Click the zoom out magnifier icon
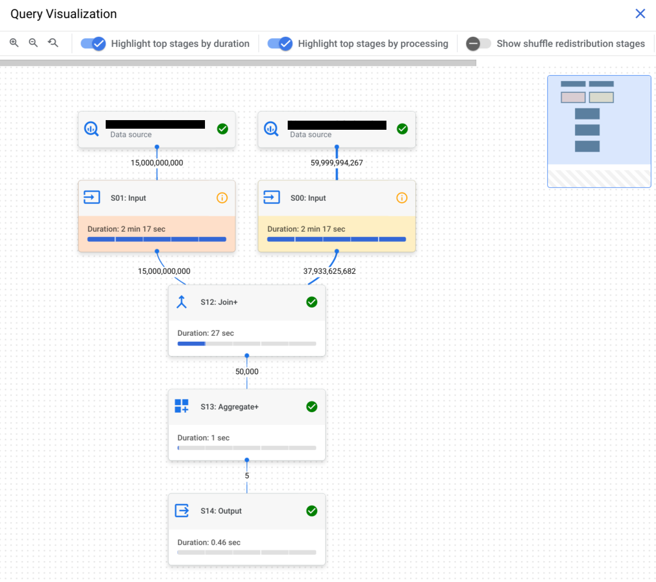The width and height of the screenshot is (656, 582). (x=33, y=43)
